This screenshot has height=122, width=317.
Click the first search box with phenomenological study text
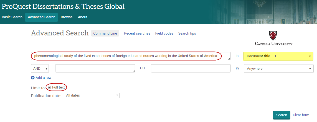coord(131,56)
